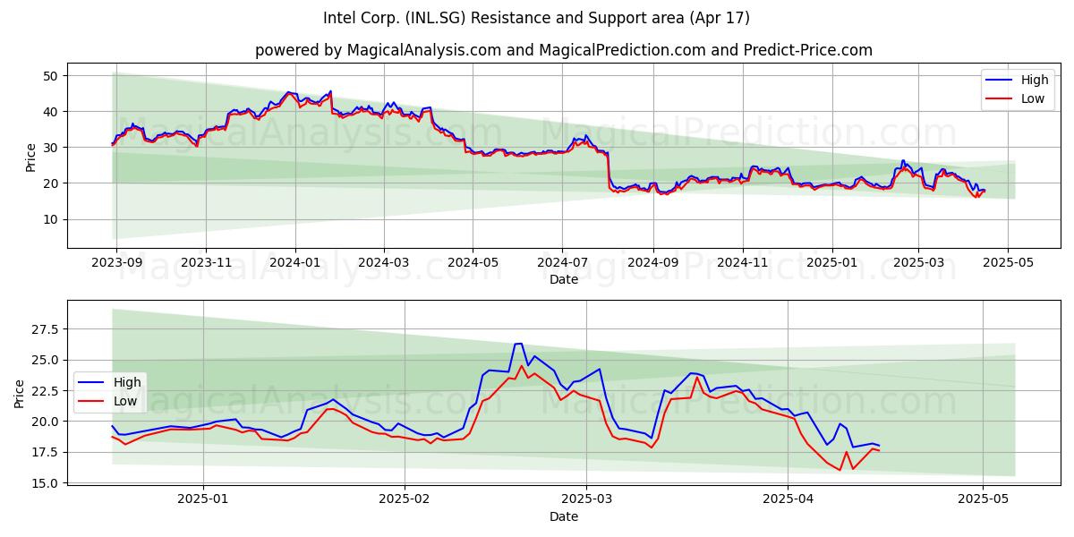1074x537 pixels.
Task: Click the '2025-01' x-axis label in top chart
Action: tap(832, 265)
